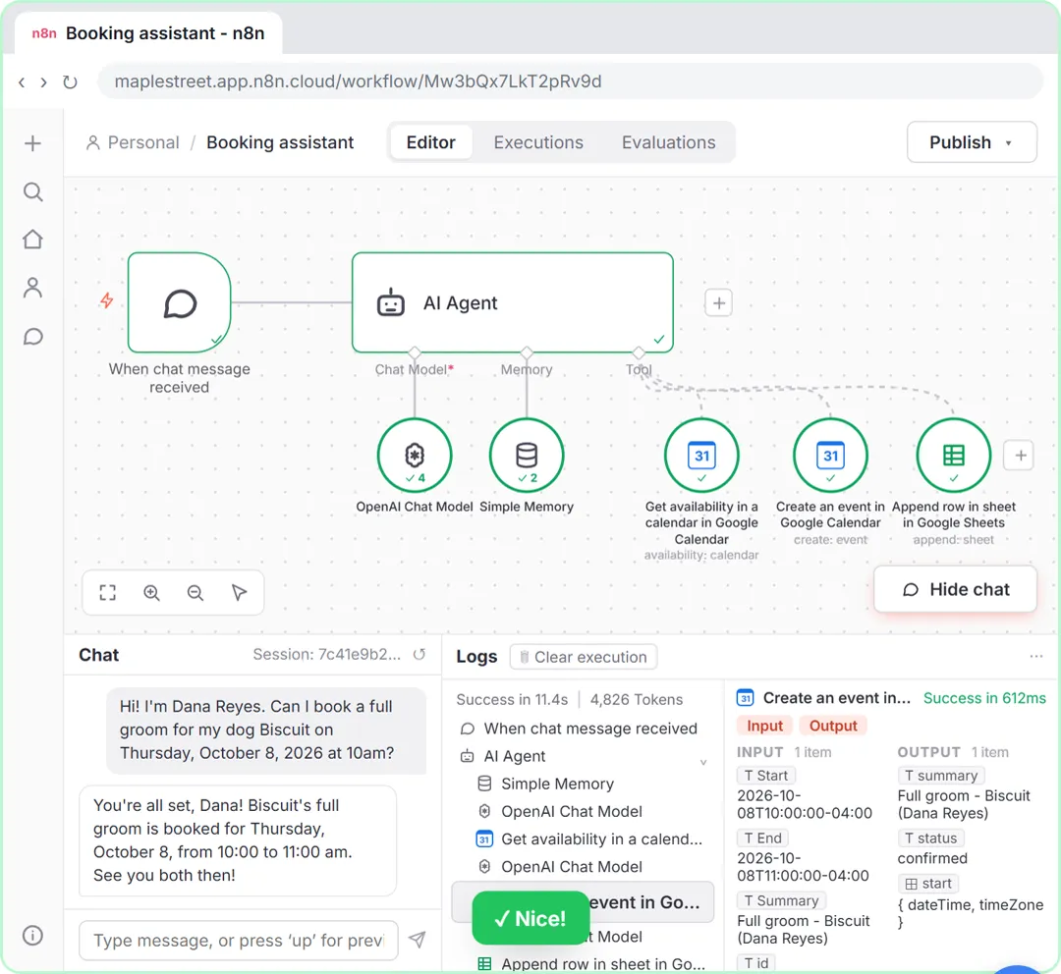Screen dimensions: 1061x974
Task: Send chat message with paper plane icon
Action: tap(418, 940)
